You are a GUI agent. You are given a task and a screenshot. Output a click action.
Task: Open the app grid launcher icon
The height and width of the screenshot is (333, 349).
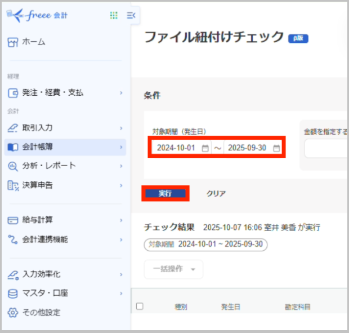[x=114, y=15]
